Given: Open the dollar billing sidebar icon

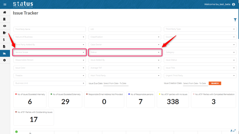Looking at the screenshot, I should [x=4, y=40].
